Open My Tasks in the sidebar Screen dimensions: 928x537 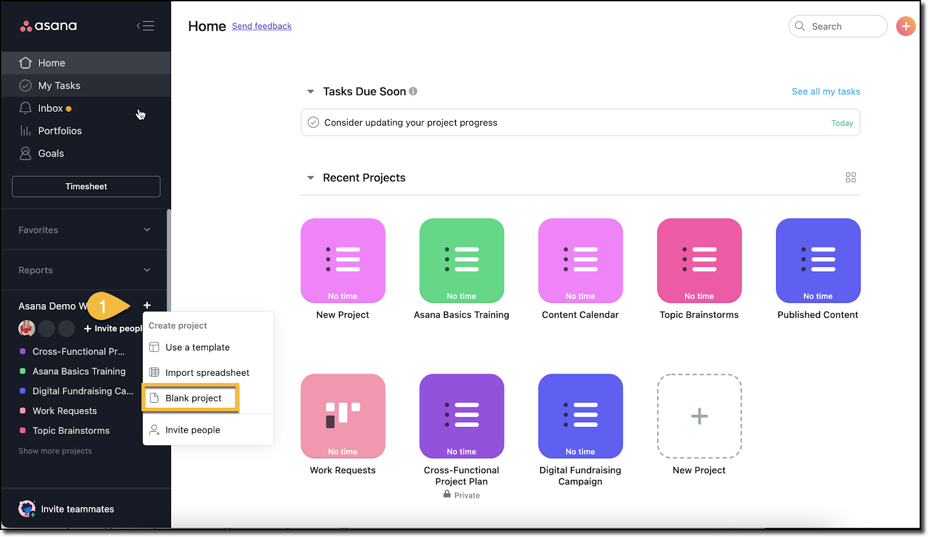tap(85, 86)
